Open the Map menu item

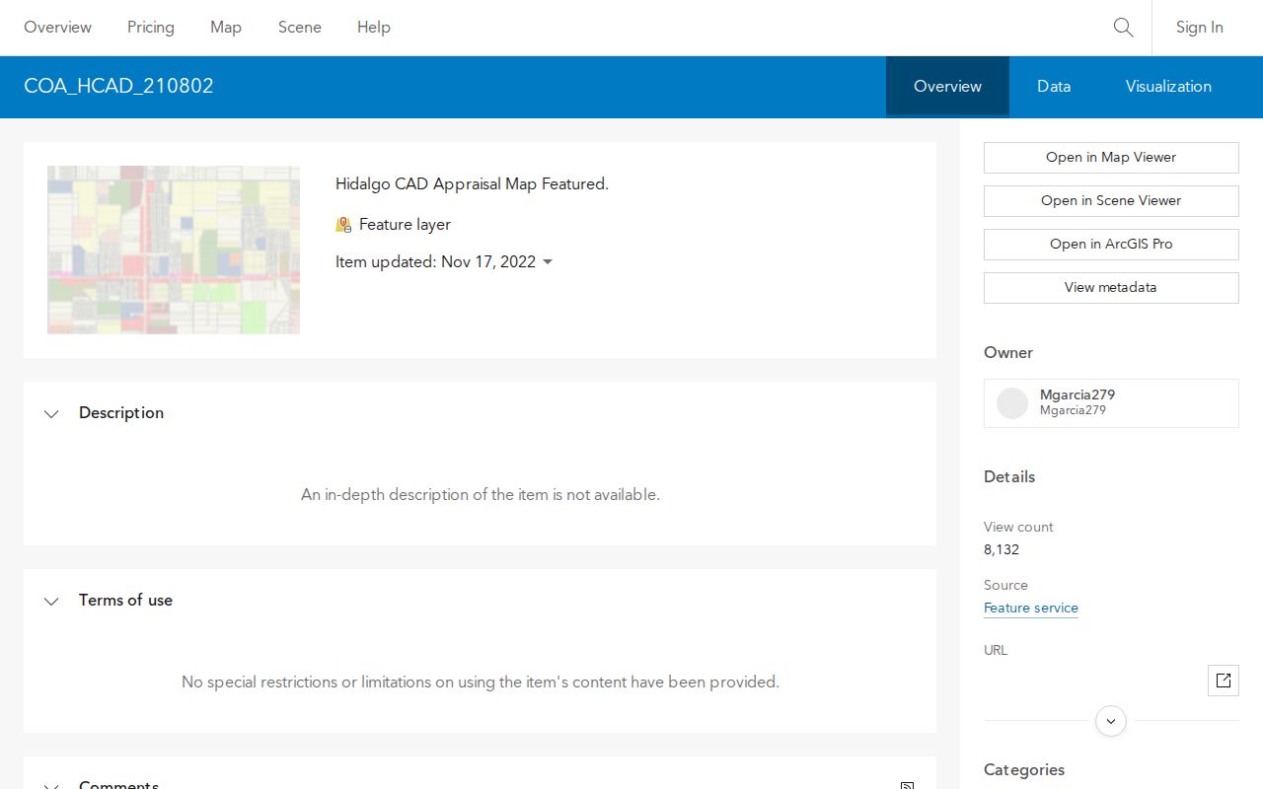[x=226, y=28]
